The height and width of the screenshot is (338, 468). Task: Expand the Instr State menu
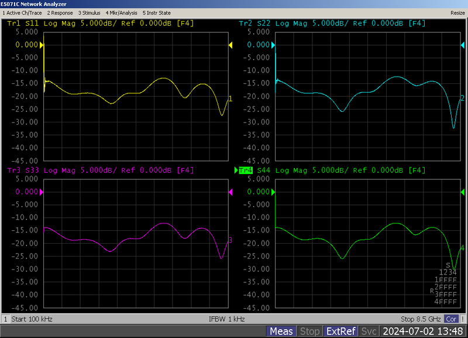click(x=157, y=12)
